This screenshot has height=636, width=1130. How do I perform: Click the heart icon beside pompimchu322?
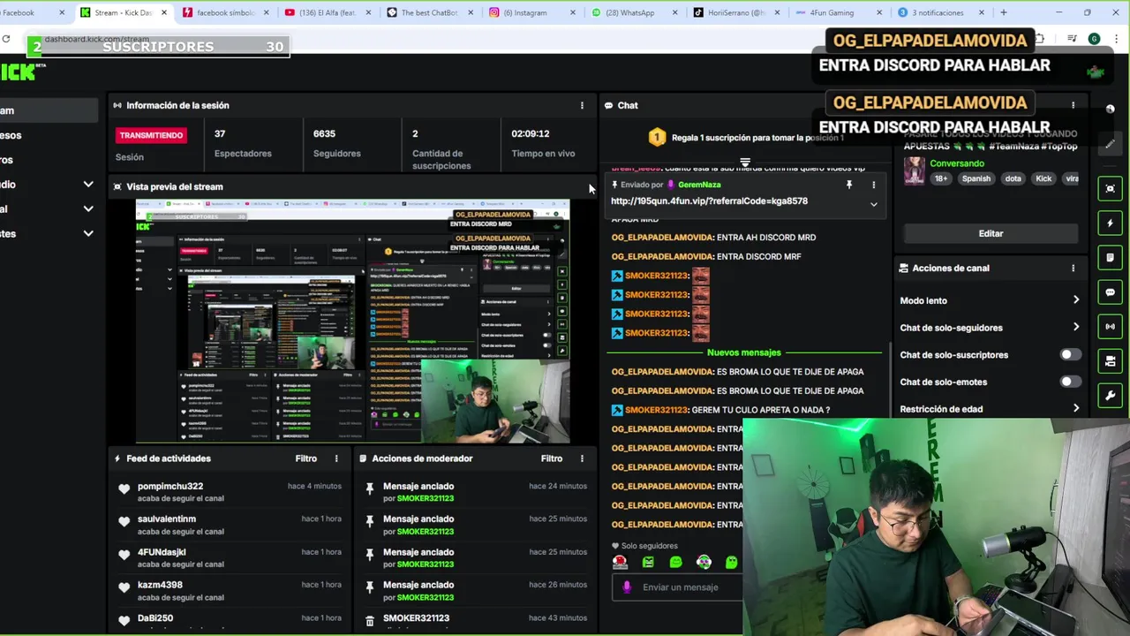124,488
